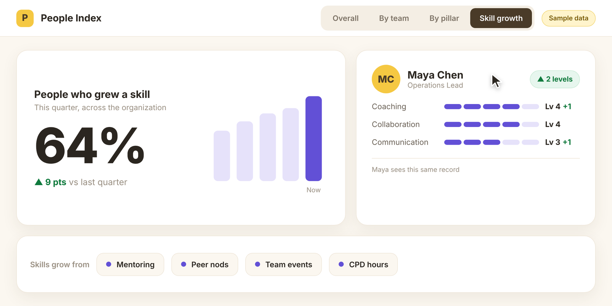This screenshot has width=612, height=306.
Task: Select the Skill growth tab
Action: 501,18
